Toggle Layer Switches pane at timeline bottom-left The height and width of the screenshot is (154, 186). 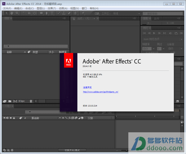[4, 150]
